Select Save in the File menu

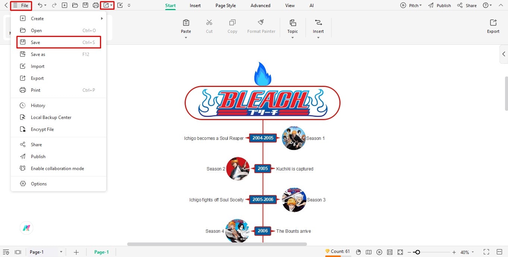[59, 42]
